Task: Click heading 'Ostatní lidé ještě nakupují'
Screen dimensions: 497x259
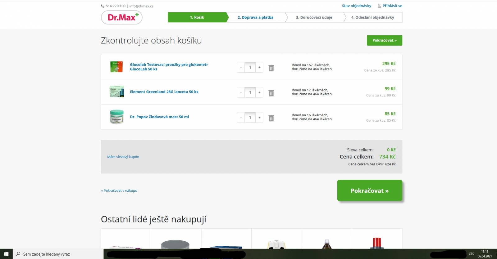Action: click(x=153, y=219)
